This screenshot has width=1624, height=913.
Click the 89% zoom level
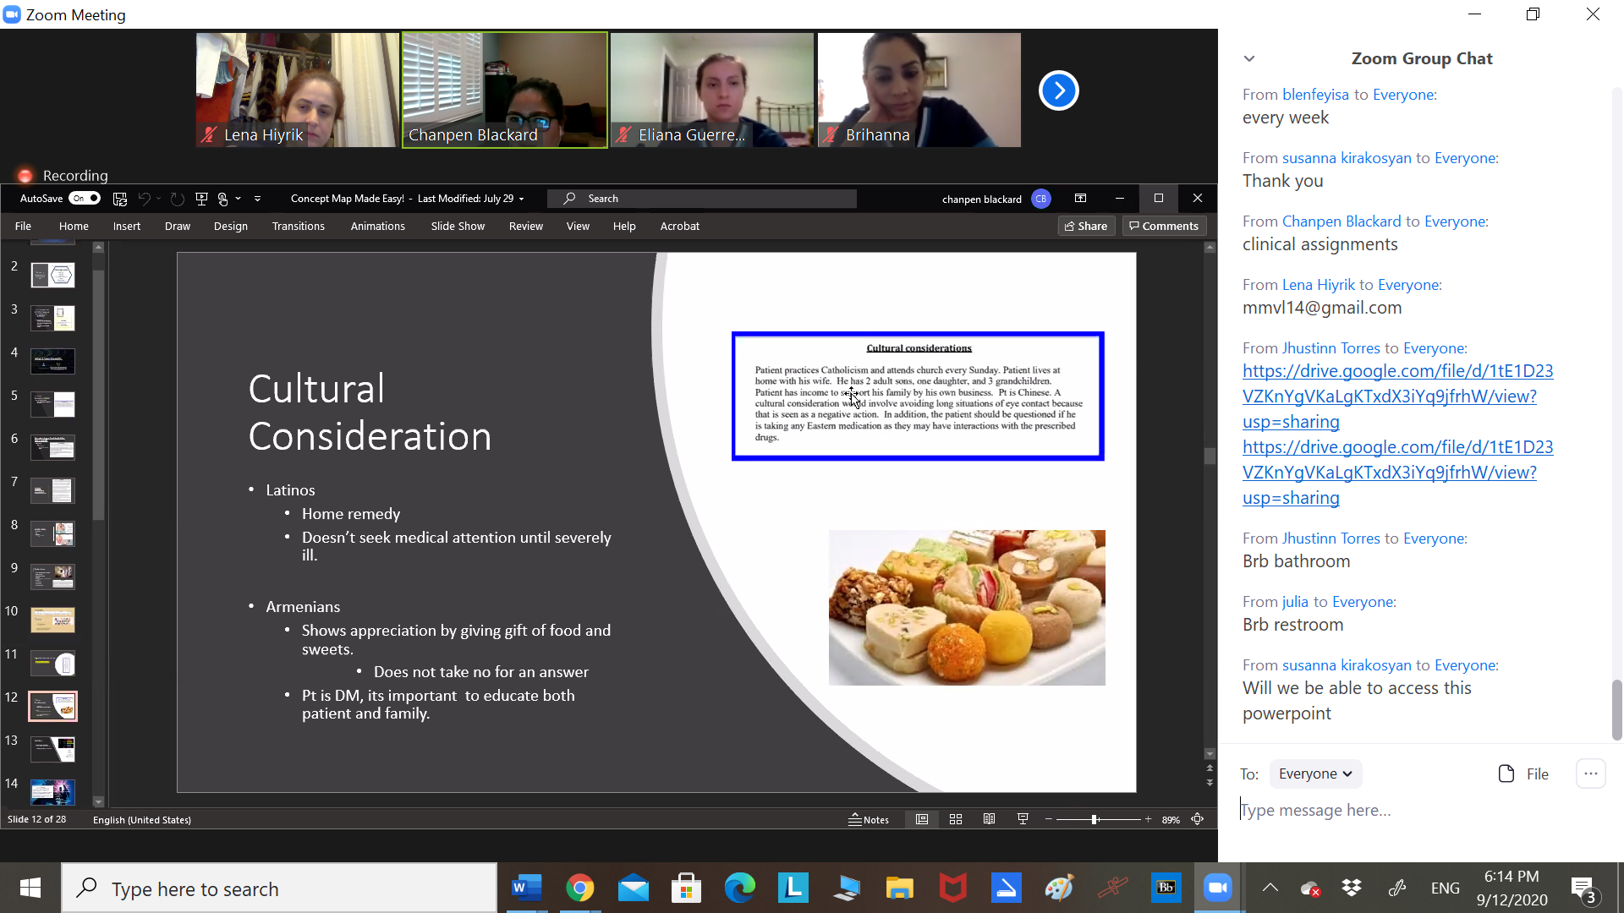pyautogui.click(x=1171, y=819)
